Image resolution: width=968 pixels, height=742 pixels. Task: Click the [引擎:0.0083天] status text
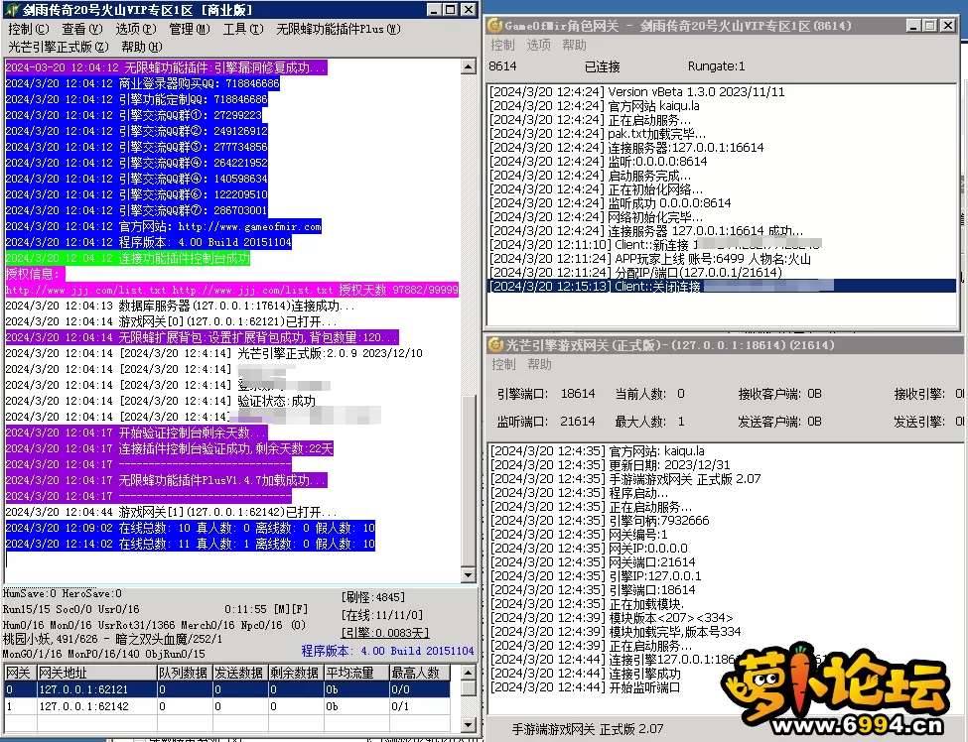pyautogui.click(x=384, y=633)
